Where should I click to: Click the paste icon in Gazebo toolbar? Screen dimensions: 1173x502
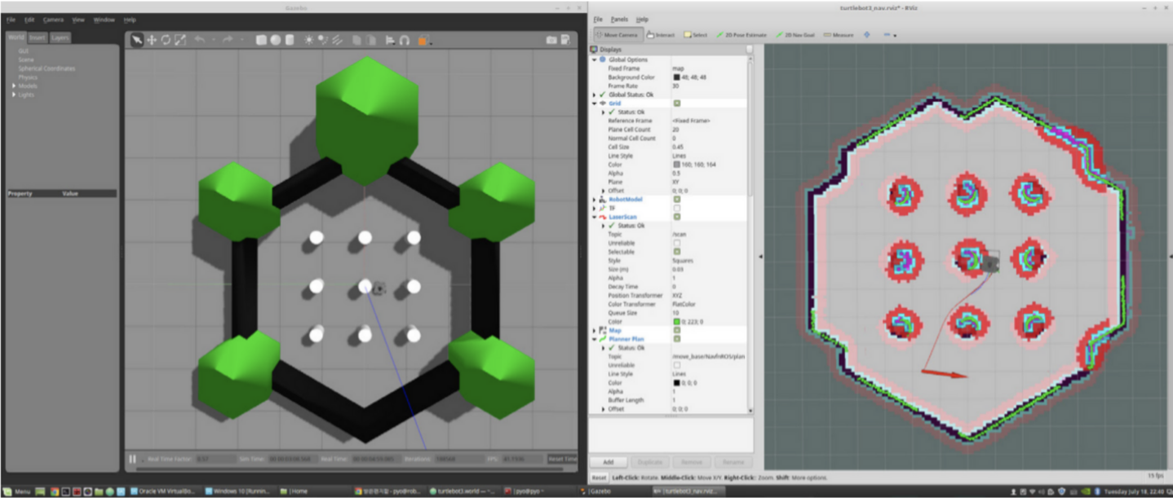tap(371, 40)
